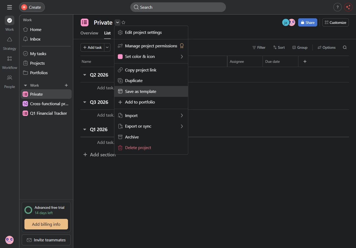Choose Save as template
This screenshot has width=356, height=248.
click(x=151, y=91)
